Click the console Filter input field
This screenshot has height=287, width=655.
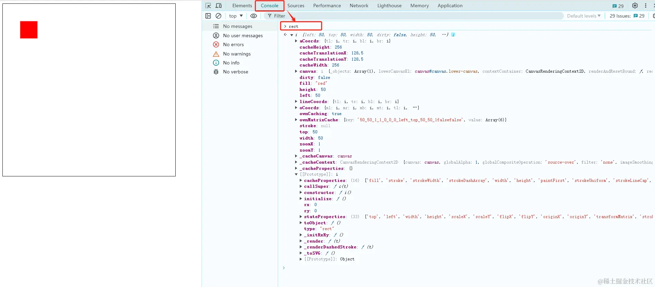pos(413,16)
